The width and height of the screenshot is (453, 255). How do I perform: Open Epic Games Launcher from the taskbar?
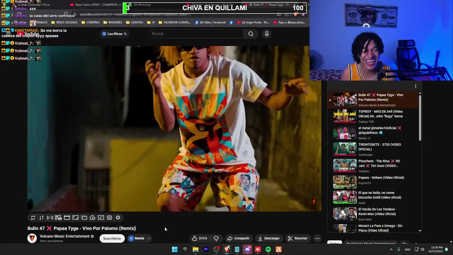pyautogui.click(x=185, y=249)
